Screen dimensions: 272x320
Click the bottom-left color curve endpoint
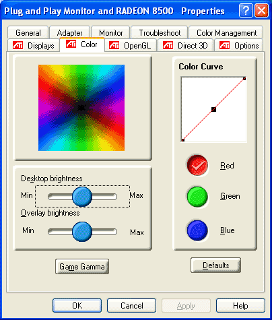pos(183,140)
